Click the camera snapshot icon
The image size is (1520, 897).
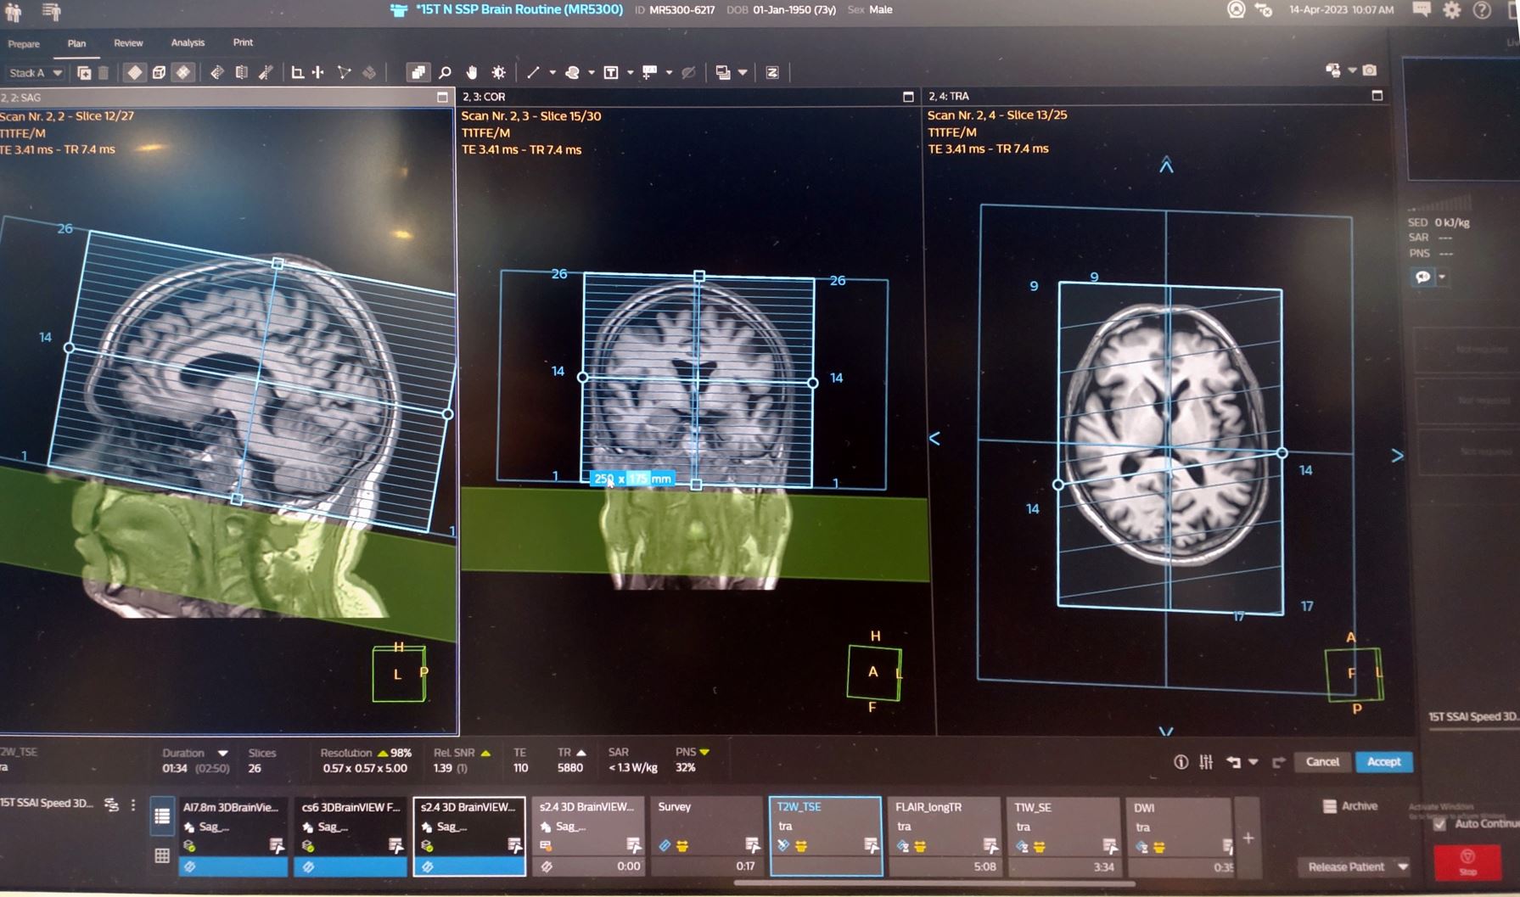[x=1370, y=70]
